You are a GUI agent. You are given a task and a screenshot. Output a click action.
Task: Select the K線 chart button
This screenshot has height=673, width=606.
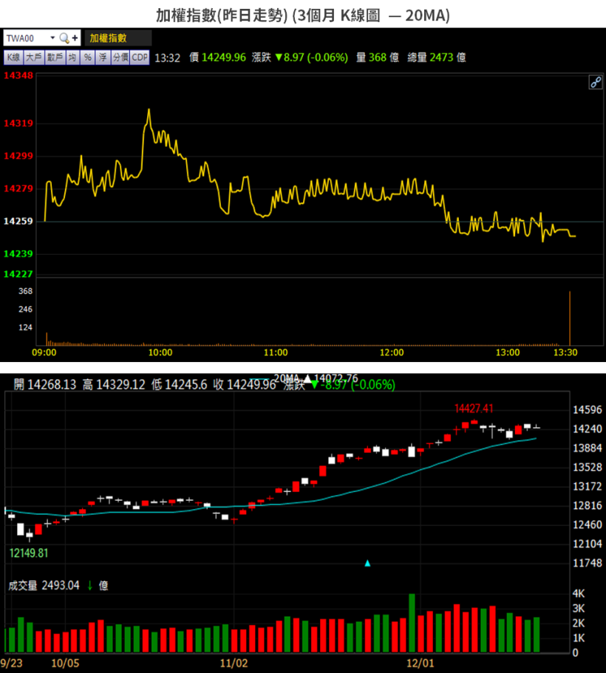(x=13, y=58)
